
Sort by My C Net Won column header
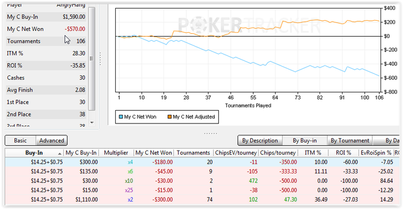[x=154, y=153]
